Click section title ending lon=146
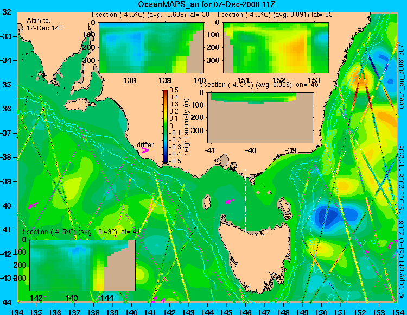 (259, 85)
